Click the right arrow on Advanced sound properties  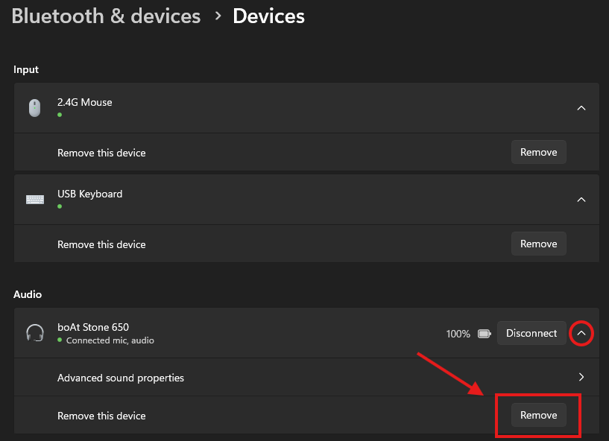click(581, 378)
